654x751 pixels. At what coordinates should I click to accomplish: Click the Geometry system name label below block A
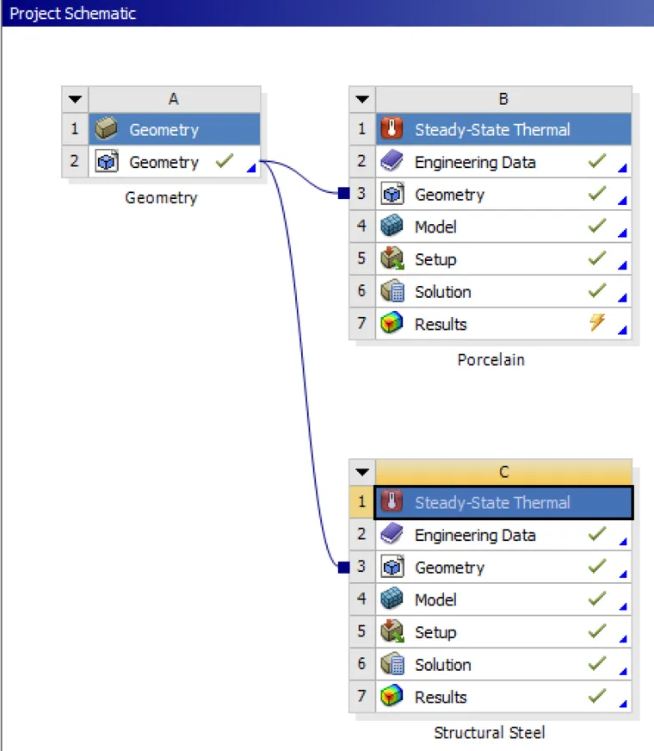[x=161, y=198]
